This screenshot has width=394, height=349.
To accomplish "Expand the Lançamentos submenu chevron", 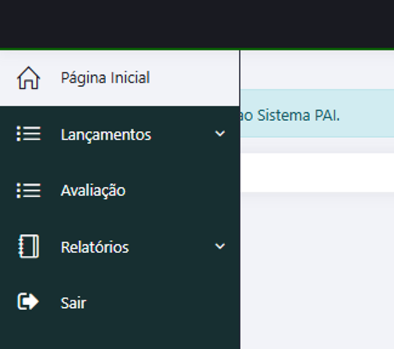I will (x=220, y=134).
